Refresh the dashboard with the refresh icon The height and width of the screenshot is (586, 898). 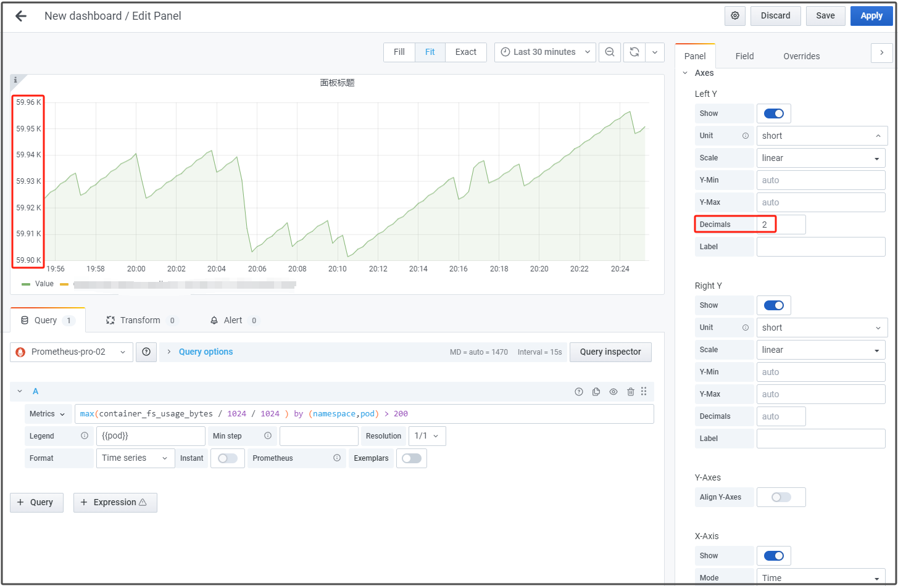tap(634, 52)
